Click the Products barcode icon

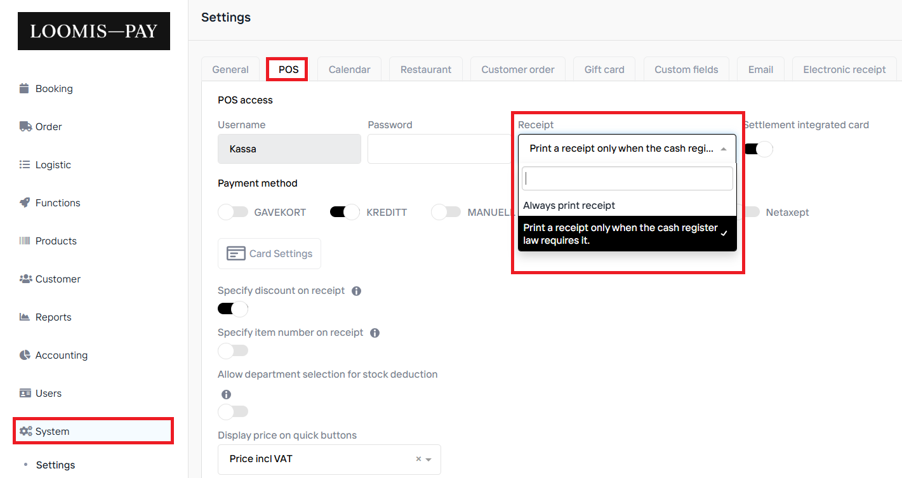coord(25,241)
